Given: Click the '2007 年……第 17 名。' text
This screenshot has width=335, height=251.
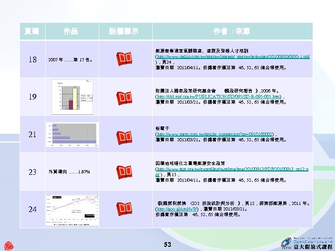Looking at the screenshot, I should coord(70,60).
